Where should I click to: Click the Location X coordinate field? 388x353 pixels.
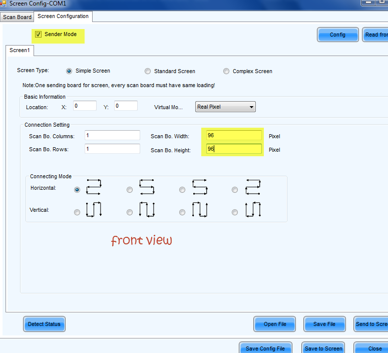(x=85, y=106)
